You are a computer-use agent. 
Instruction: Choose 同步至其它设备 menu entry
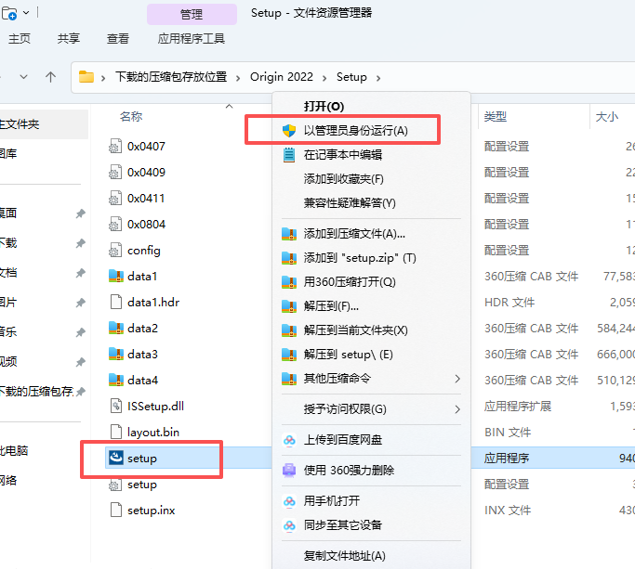click(x=371, y=525)
